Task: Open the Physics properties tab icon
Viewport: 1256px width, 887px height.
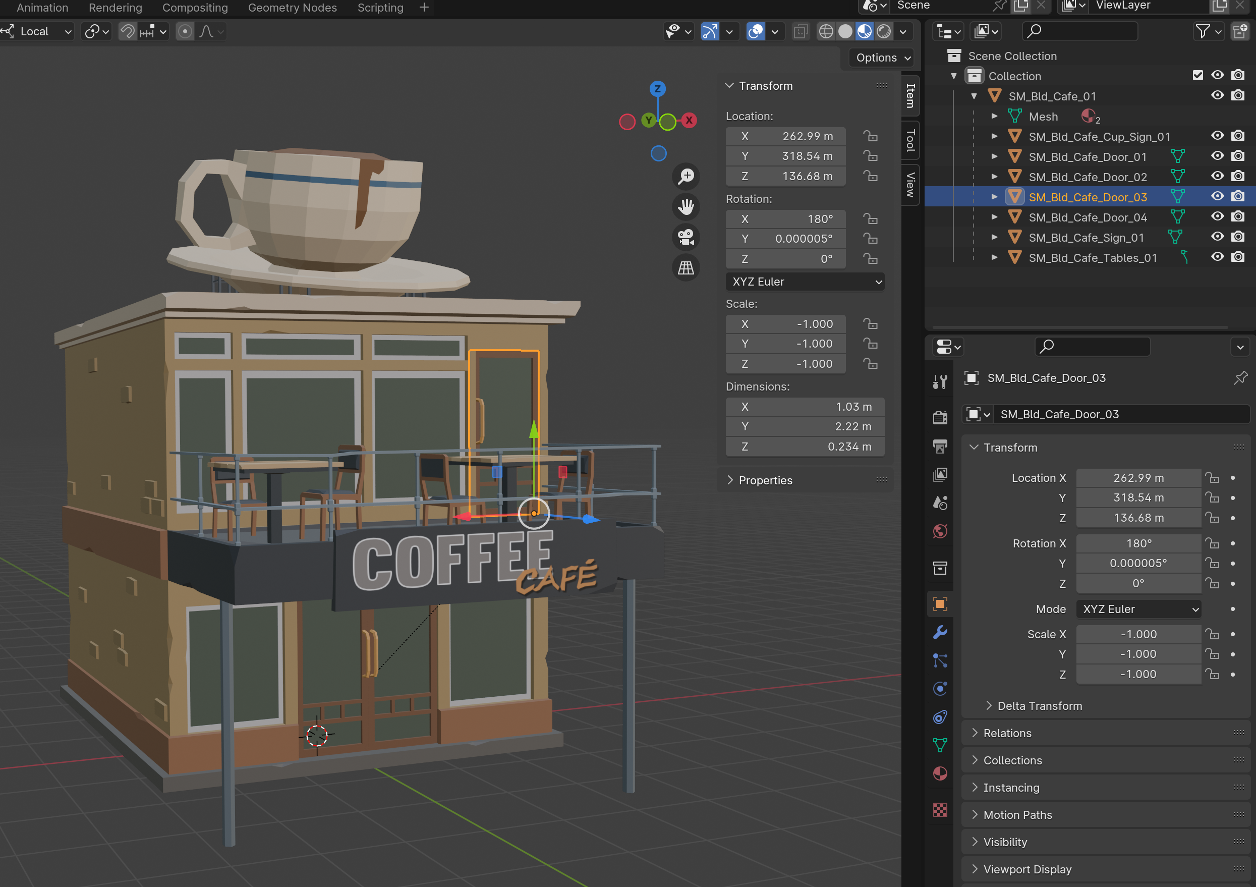Action: pos(940,688)
